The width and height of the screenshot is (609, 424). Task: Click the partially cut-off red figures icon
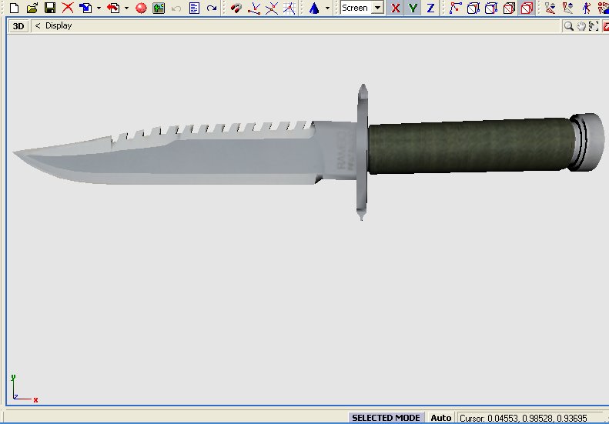point(604,8)
